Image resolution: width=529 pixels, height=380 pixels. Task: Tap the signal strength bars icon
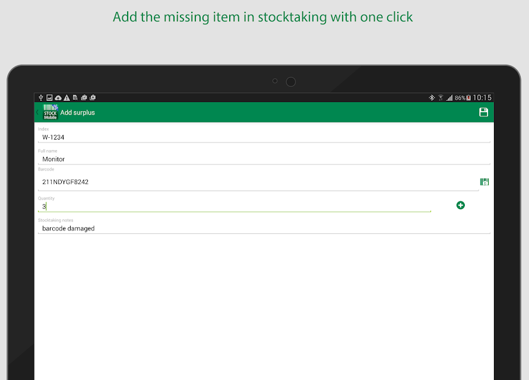coord(449,98)
